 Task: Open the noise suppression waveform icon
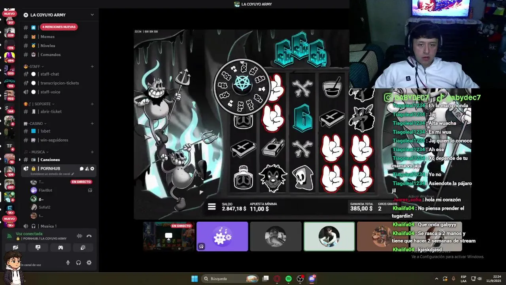point(79,236)
